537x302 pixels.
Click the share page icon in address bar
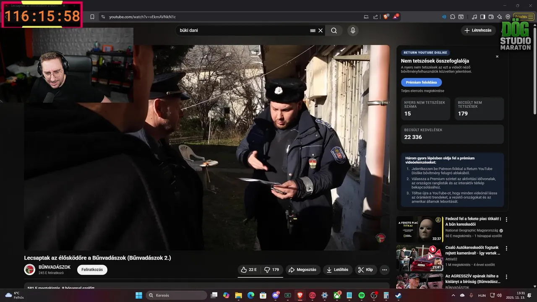point(375,17)
